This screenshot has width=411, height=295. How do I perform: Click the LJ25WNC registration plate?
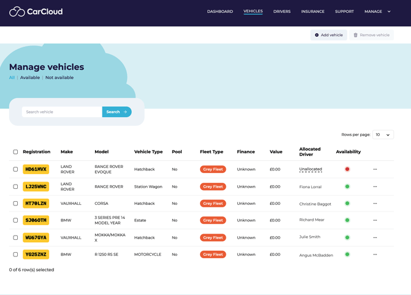[36, 186]
